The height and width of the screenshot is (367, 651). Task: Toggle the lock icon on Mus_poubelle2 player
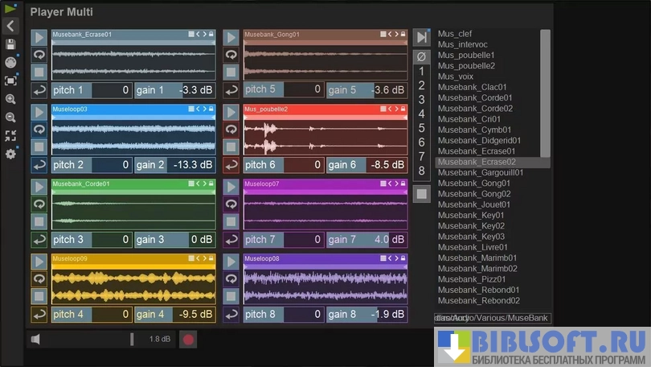403,109
